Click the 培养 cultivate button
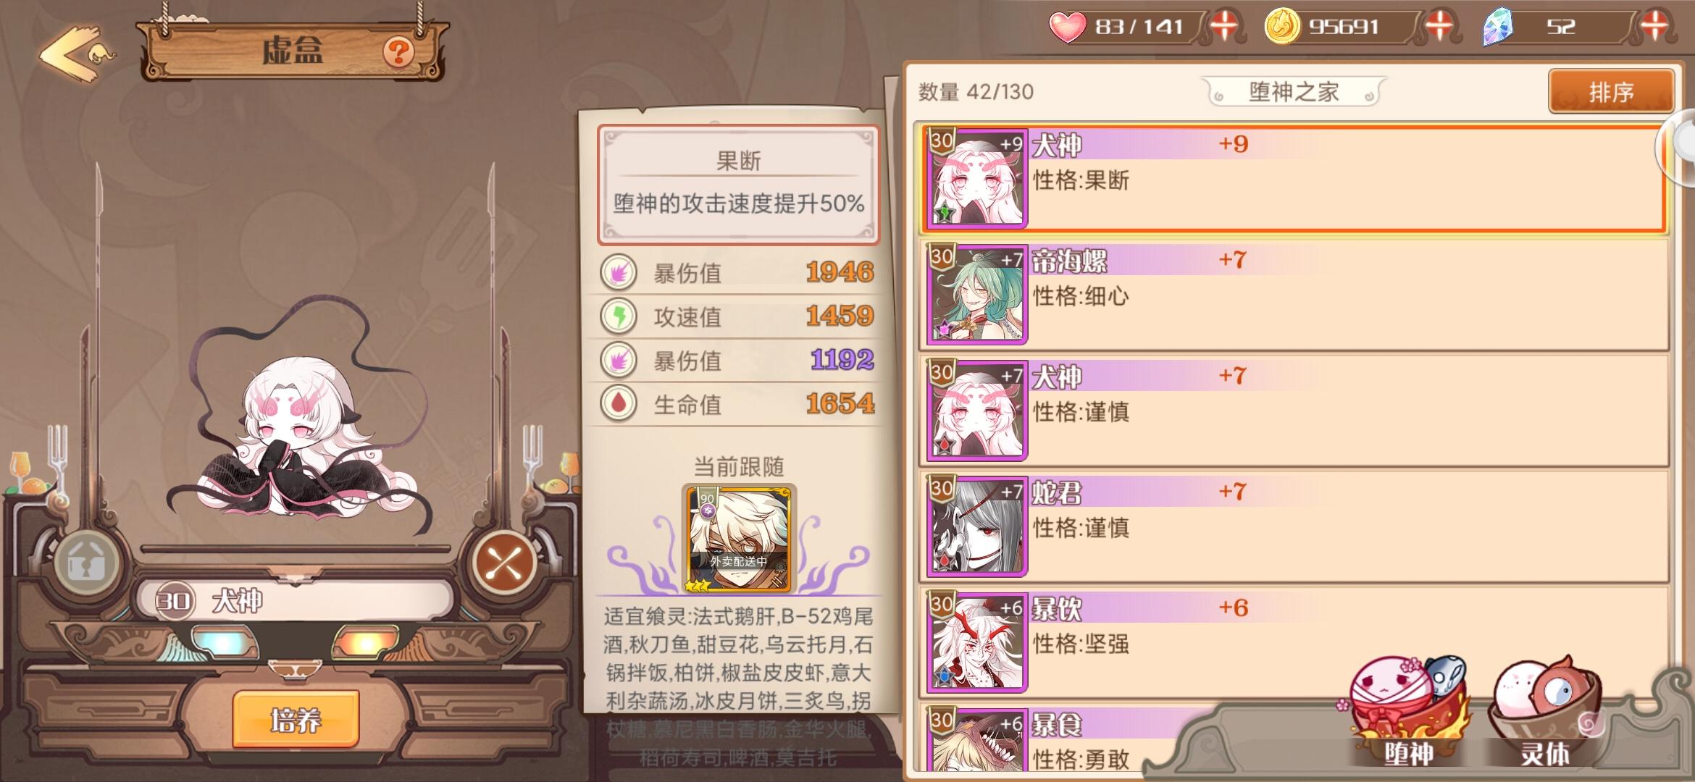Screen dimensions: 1695x782 point(296,720)
